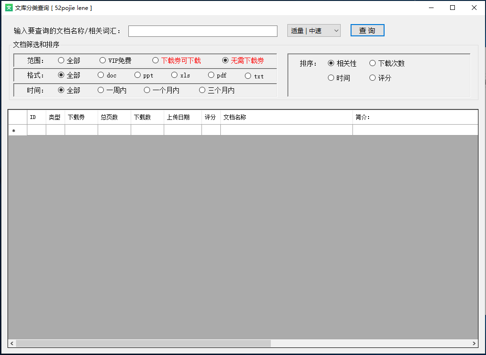This screenshot has height=355, width=486.
Task: Minimize the 文库分类查询 window
Action: [x=431, y=8]
